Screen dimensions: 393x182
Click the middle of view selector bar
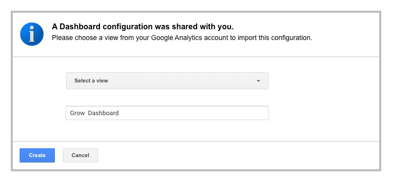pyautogui.click(x=167, y=81)
